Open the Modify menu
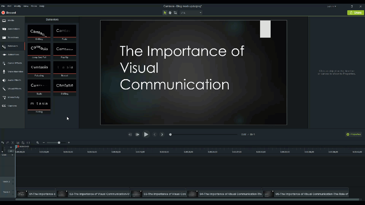Screen dimensions: 365x205 17,6
